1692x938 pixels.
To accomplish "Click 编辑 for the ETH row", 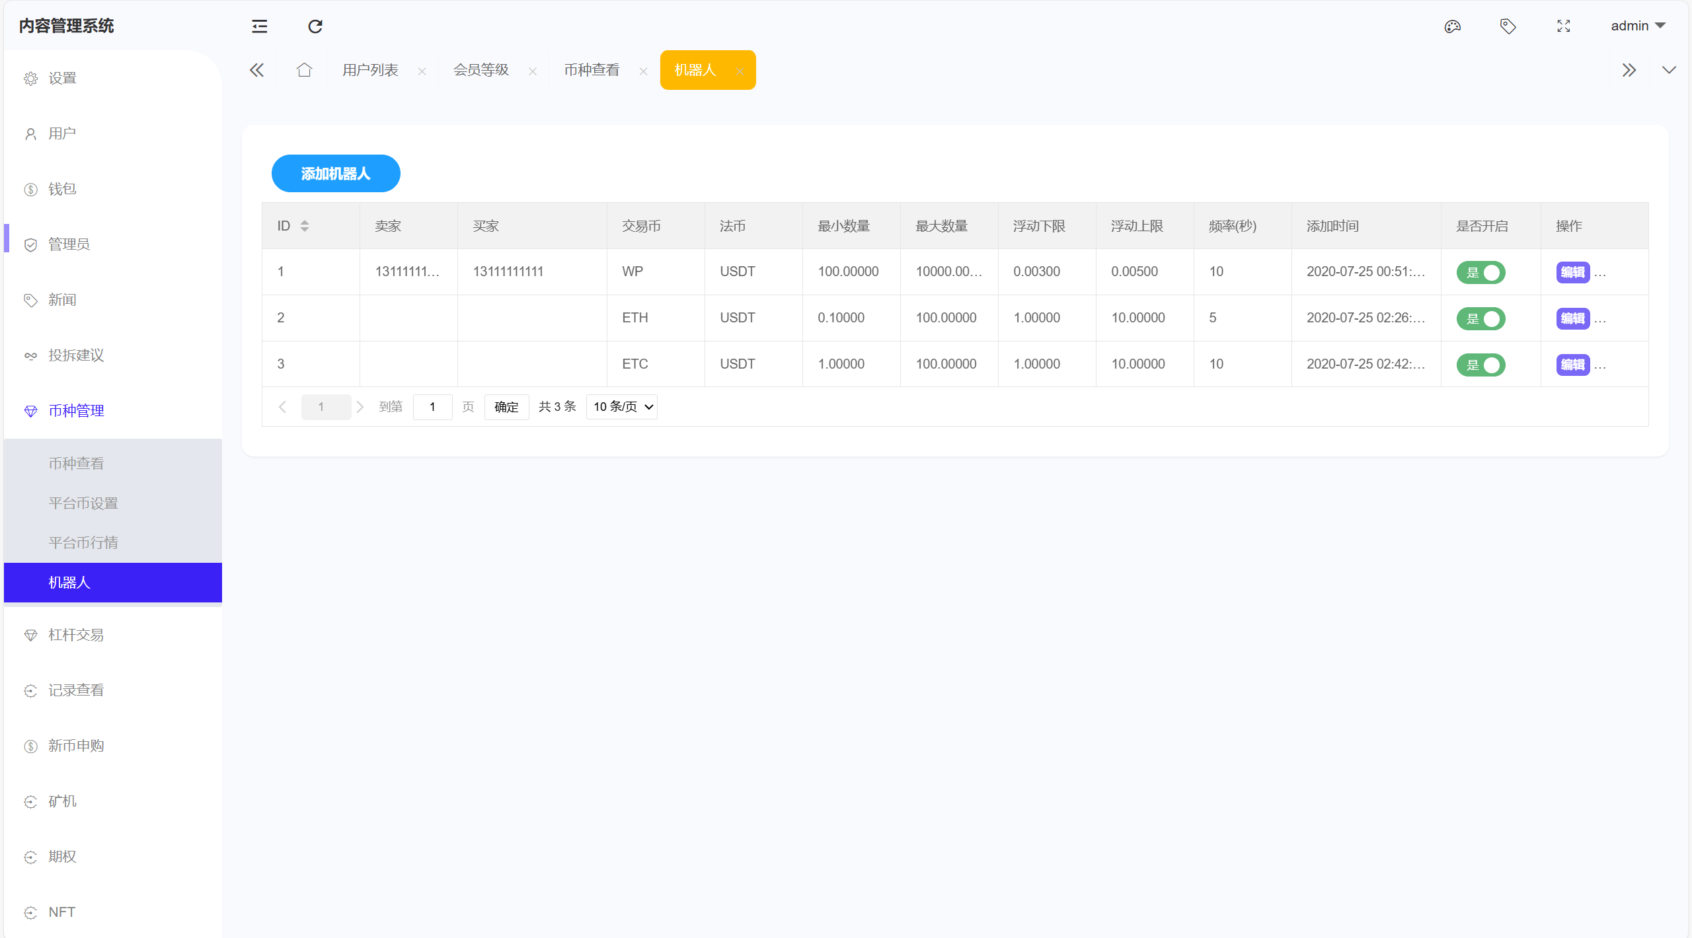I will tap(1572, 318).
